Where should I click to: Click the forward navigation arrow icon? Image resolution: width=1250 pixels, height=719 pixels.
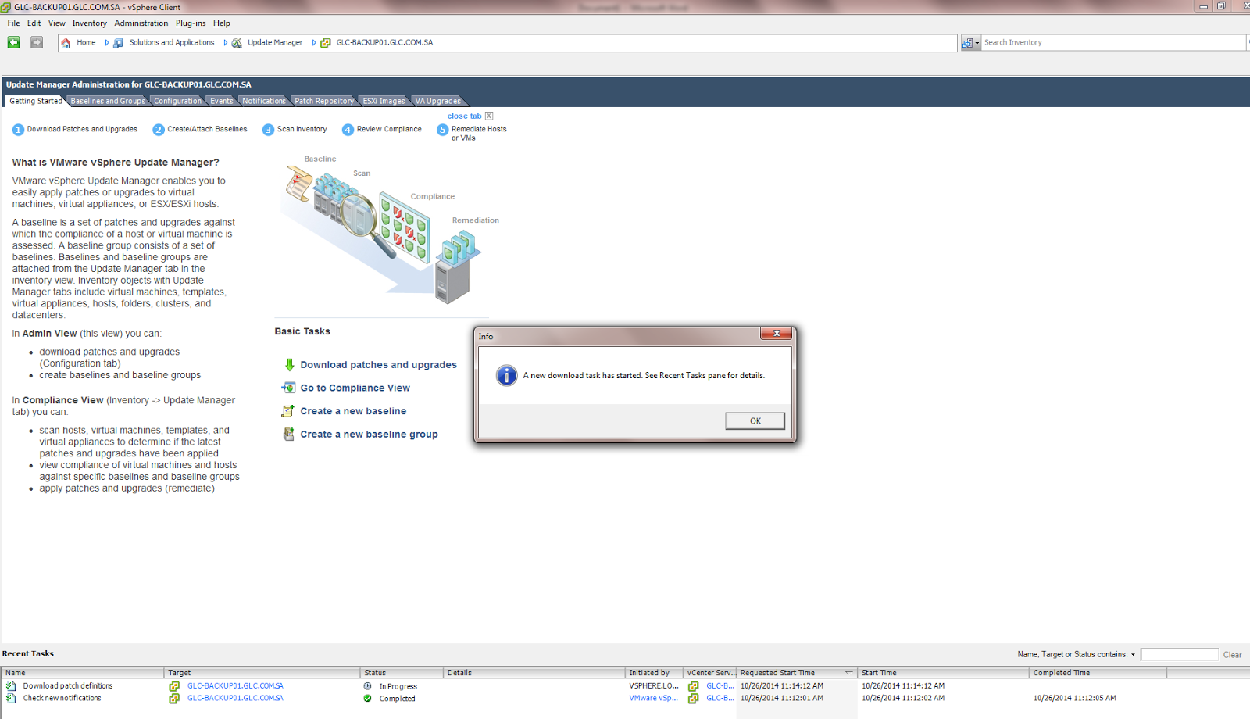coord(36,42)
